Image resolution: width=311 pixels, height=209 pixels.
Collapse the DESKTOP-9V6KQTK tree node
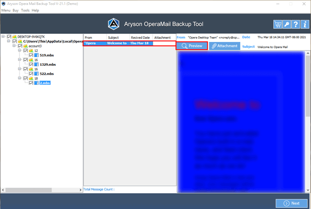click(3, 36)
